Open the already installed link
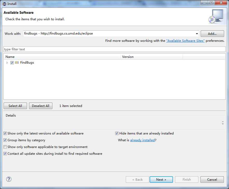The height and width of the screenshot is (189, 229). [142, 140]
